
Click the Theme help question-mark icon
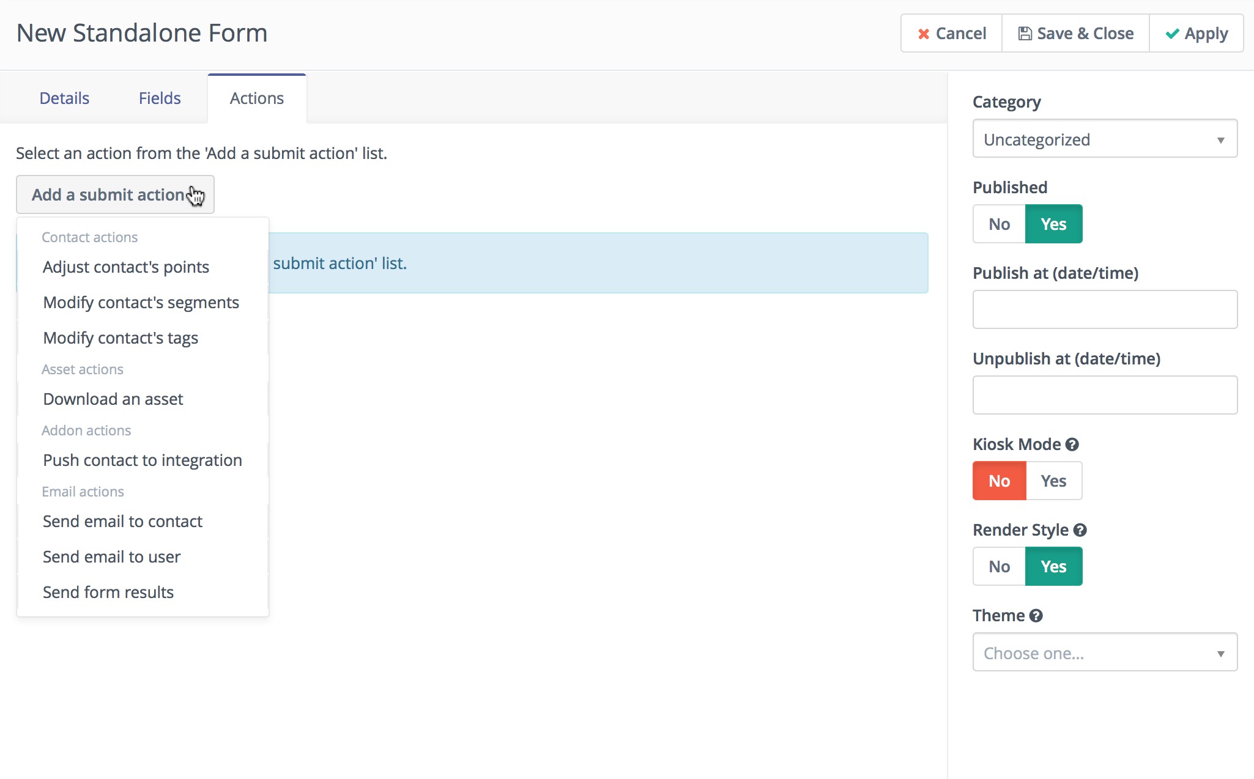click(x=1036, y=616)
